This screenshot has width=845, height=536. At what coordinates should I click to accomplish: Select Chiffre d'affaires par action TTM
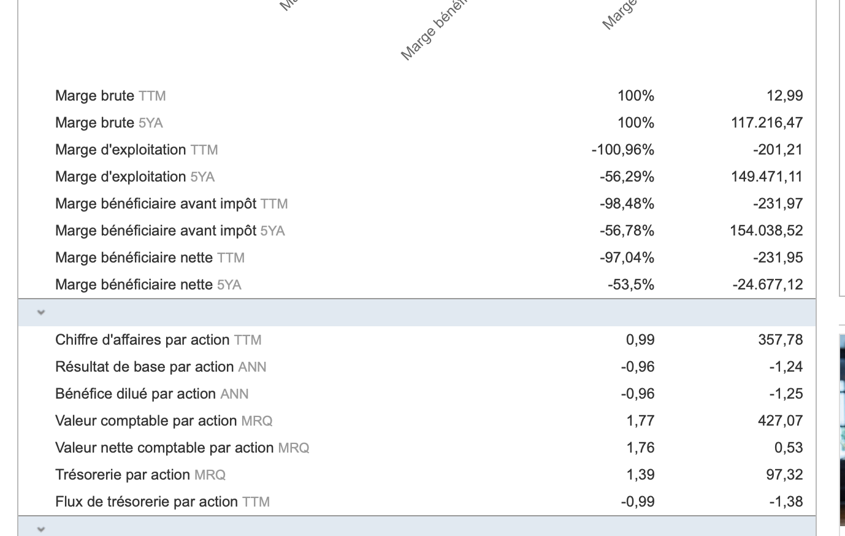(158, 340)
